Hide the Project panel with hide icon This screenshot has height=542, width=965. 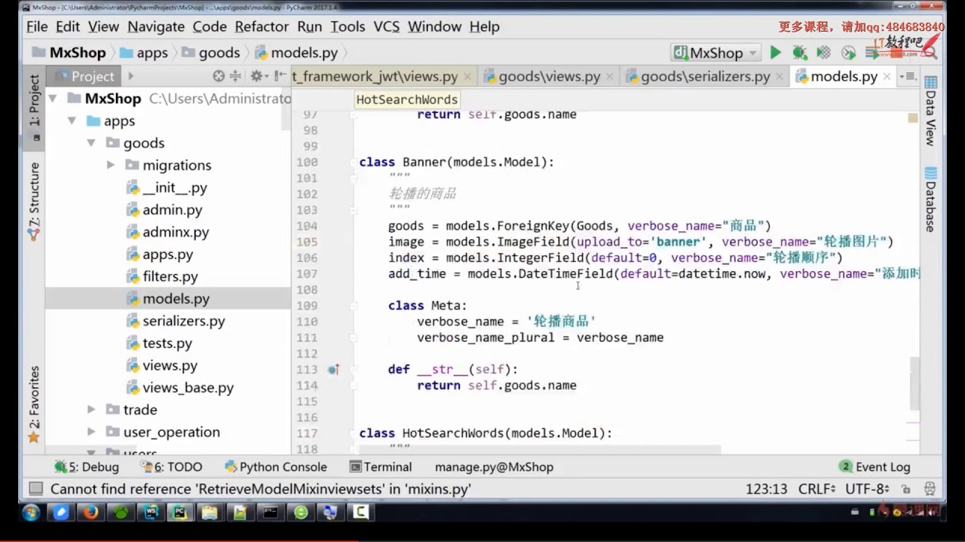point(280,76)
